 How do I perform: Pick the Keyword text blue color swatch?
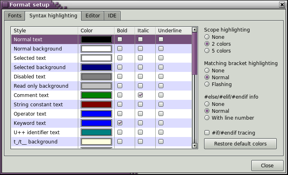96,123
